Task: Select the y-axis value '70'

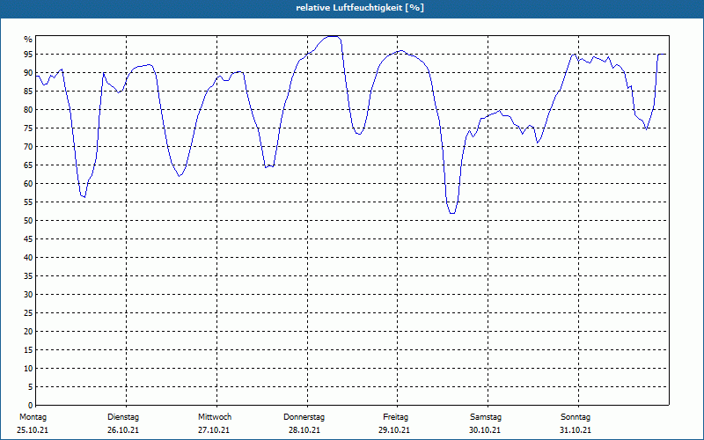Action: point(28,147)
